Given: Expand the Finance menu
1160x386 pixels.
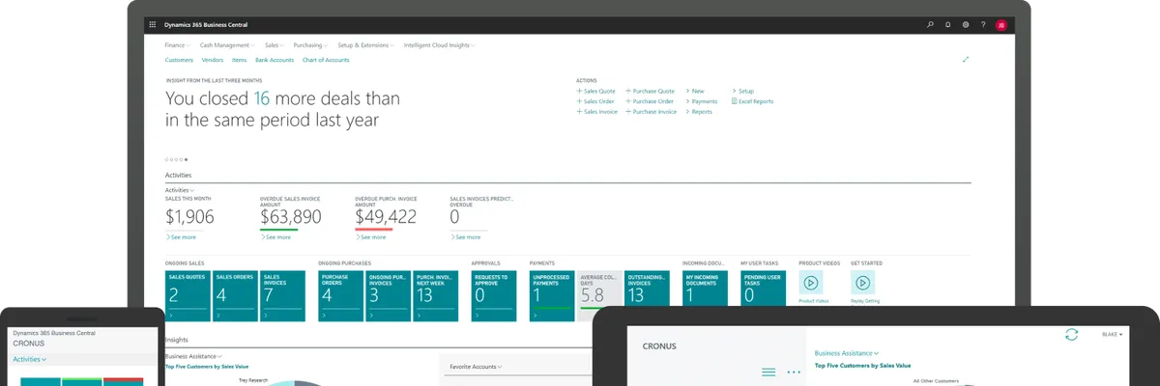Looking at the screenshot, I should click(x=176, y=44).
